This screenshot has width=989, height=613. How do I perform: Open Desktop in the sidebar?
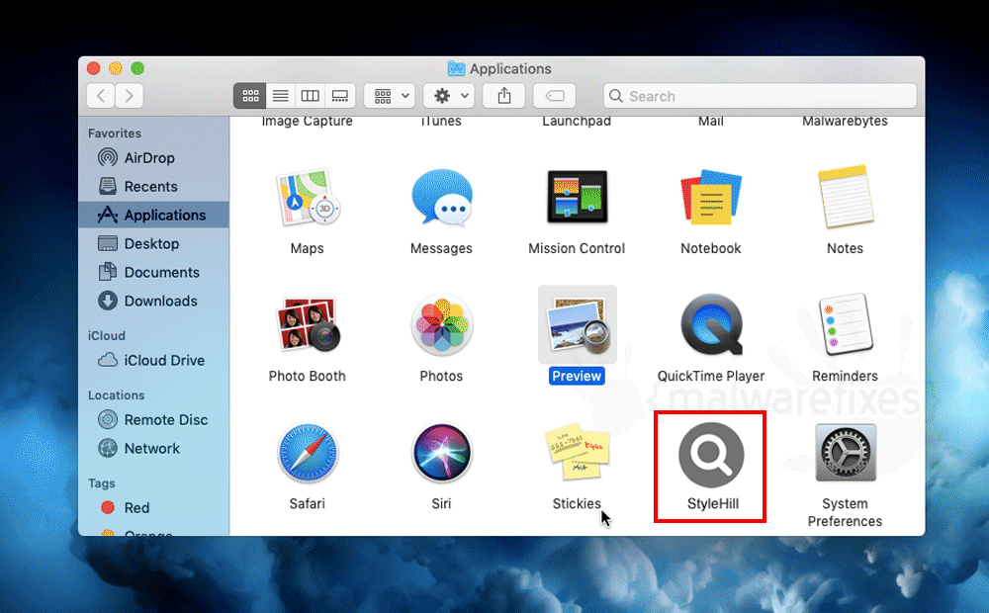click(x=153, y=243)
